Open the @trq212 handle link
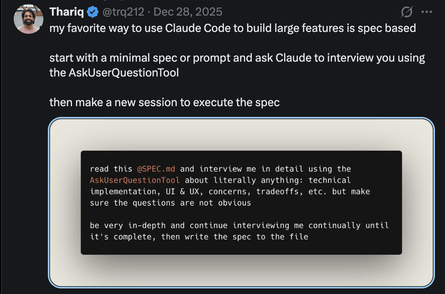Screen dimensions: 445x294 coord(123,12)
